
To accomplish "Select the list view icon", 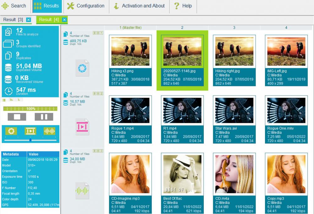I will pyautogui.click(x=4, y=100).
